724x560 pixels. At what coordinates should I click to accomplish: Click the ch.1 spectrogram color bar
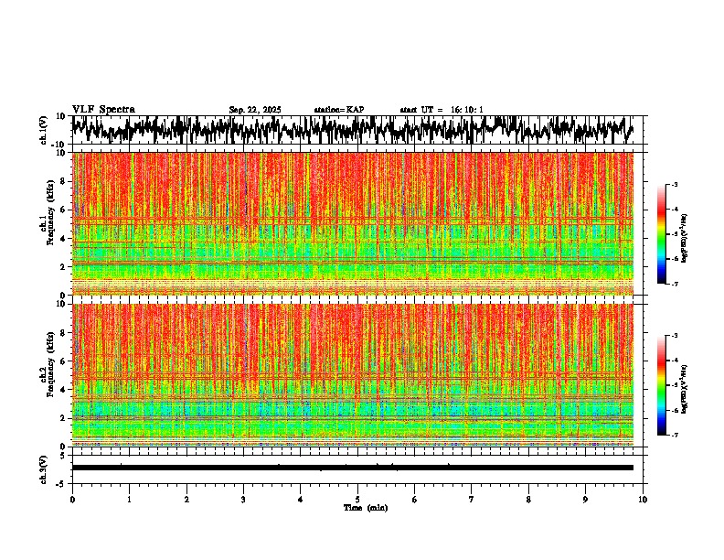[x=661, y=233]
